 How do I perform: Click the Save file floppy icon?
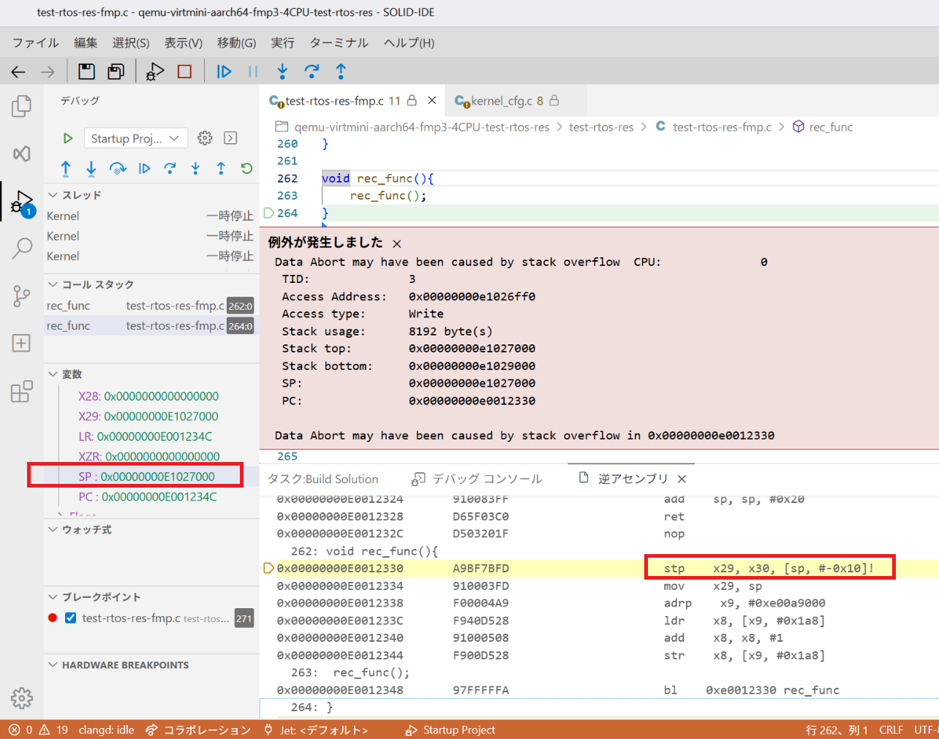87,72
